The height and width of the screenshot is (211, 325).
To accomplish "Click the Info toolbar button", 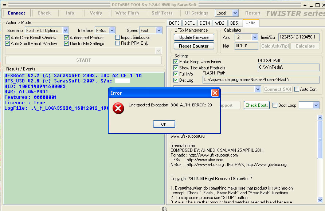I will [x=70, y=13].
